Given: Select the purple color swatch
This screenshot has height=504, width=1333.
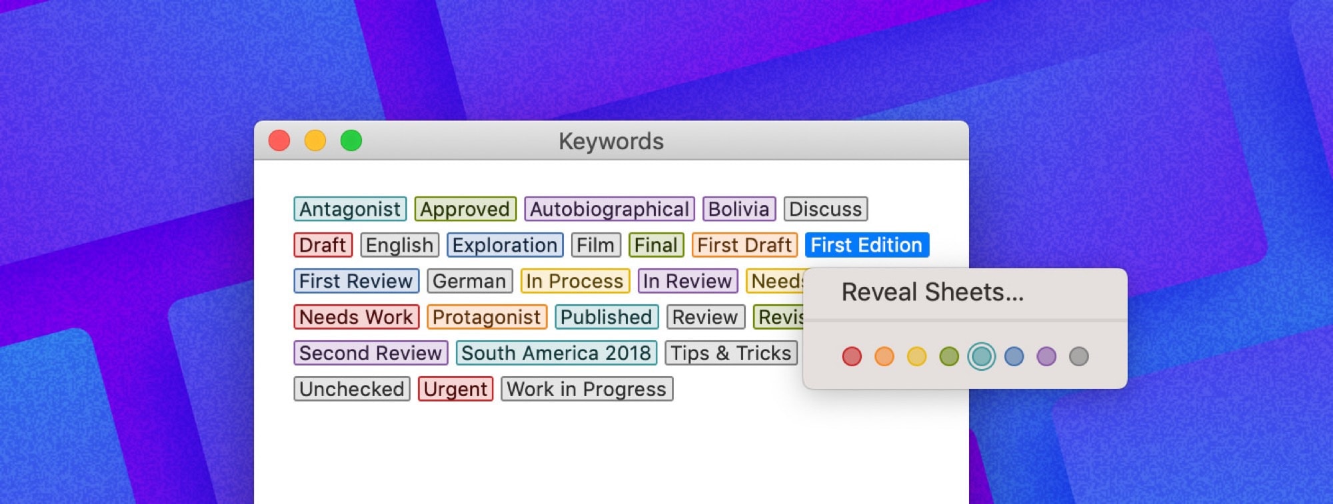Looking at the screenshot, I should [x=1046, y=357].
